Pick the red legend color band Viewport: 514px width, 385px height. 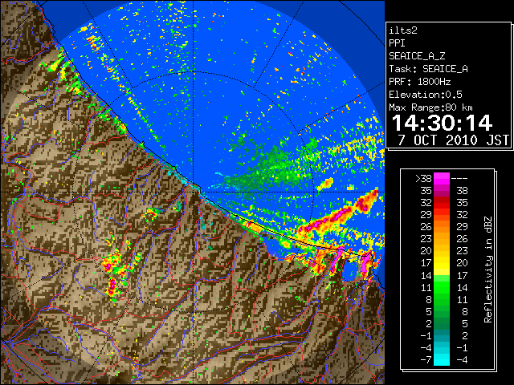pos(442,202)
